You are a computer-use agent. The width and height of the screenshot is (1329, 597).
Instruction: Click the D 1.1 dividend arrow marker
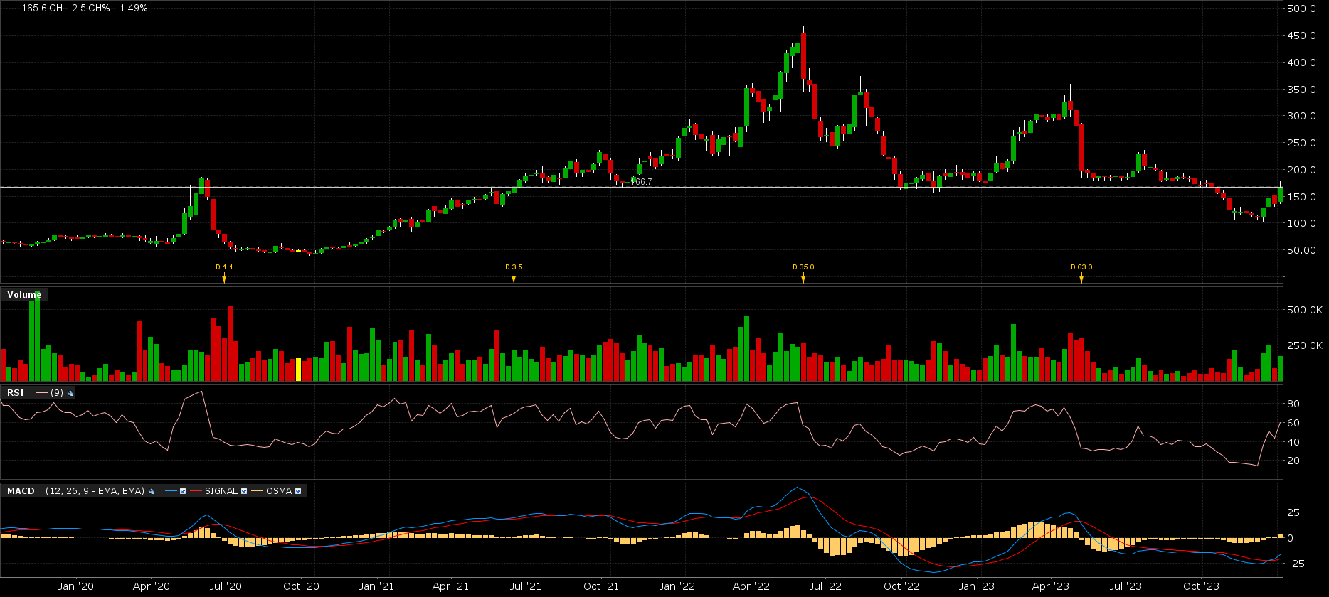pos(224,278)
